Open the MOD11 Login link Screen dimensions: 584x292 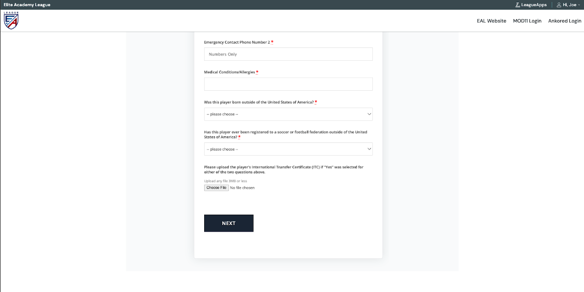(527, 21)
